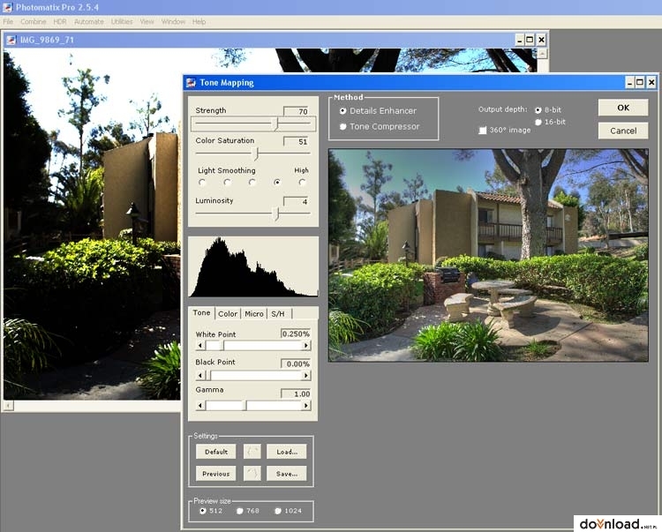Click Black Point left arrow
The image size is (662, 532).
coord(200,376)
